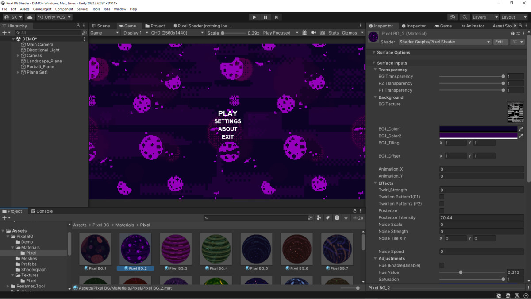Open the Layout dropdown
This screenshot has height=299, width=531.
tap(514, 17)
